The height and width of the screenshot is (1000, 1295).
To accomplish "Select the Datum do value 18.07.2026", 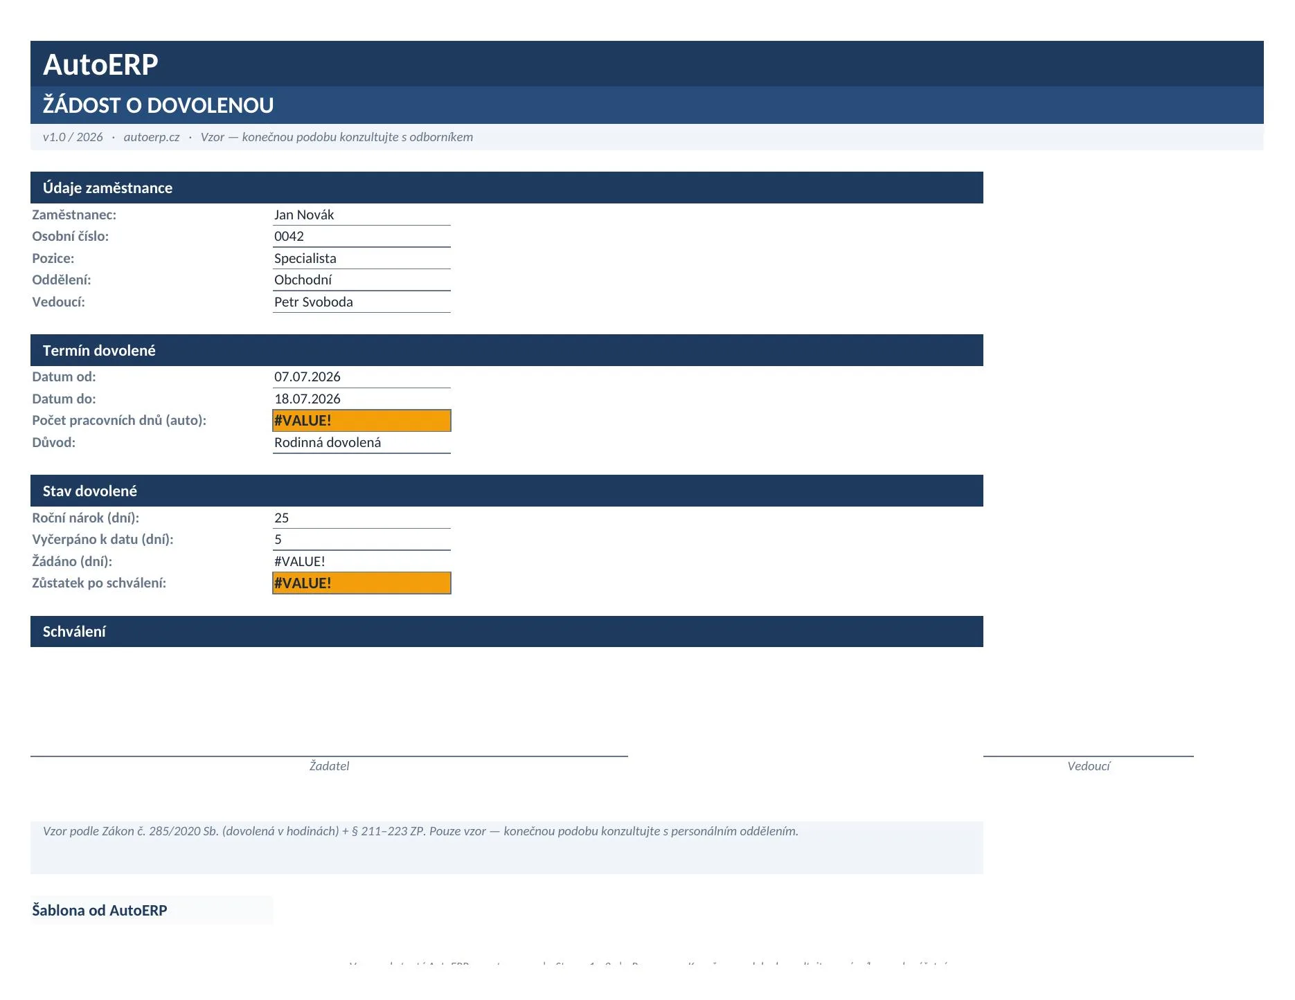I will pyautogui.click(x=361, y=399).
